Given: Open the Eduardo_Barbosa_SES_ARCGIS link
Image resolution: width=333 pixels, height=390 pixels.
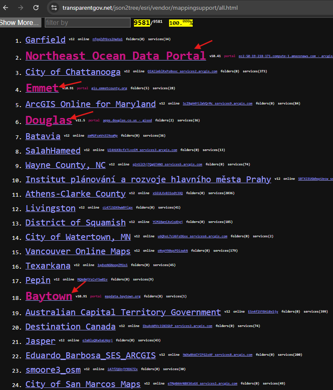Looking at the screenshot, I should (x=91, y=355).
